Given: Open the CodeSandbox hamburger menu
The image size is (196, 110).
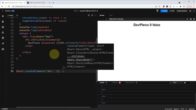Looking at the screenshot, I should tap(3, 11).
